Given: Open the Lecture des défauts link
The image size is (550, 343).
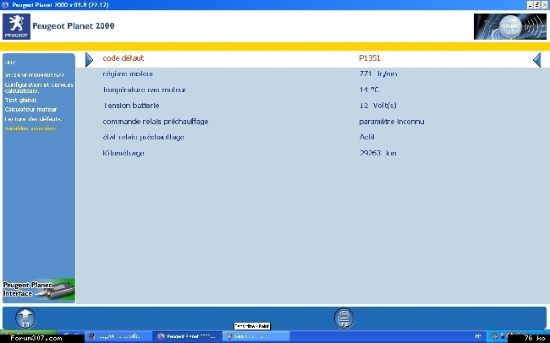Looking at the screenshot, I should pos(33,119).
